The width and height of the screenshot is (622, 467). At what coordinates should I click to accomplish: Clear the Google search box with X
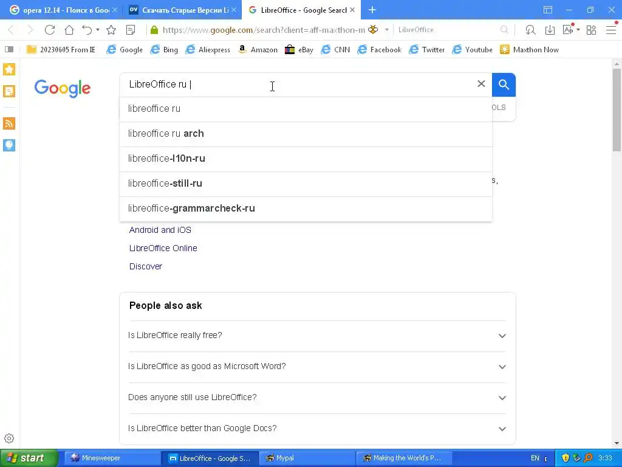tap(481, 84)
